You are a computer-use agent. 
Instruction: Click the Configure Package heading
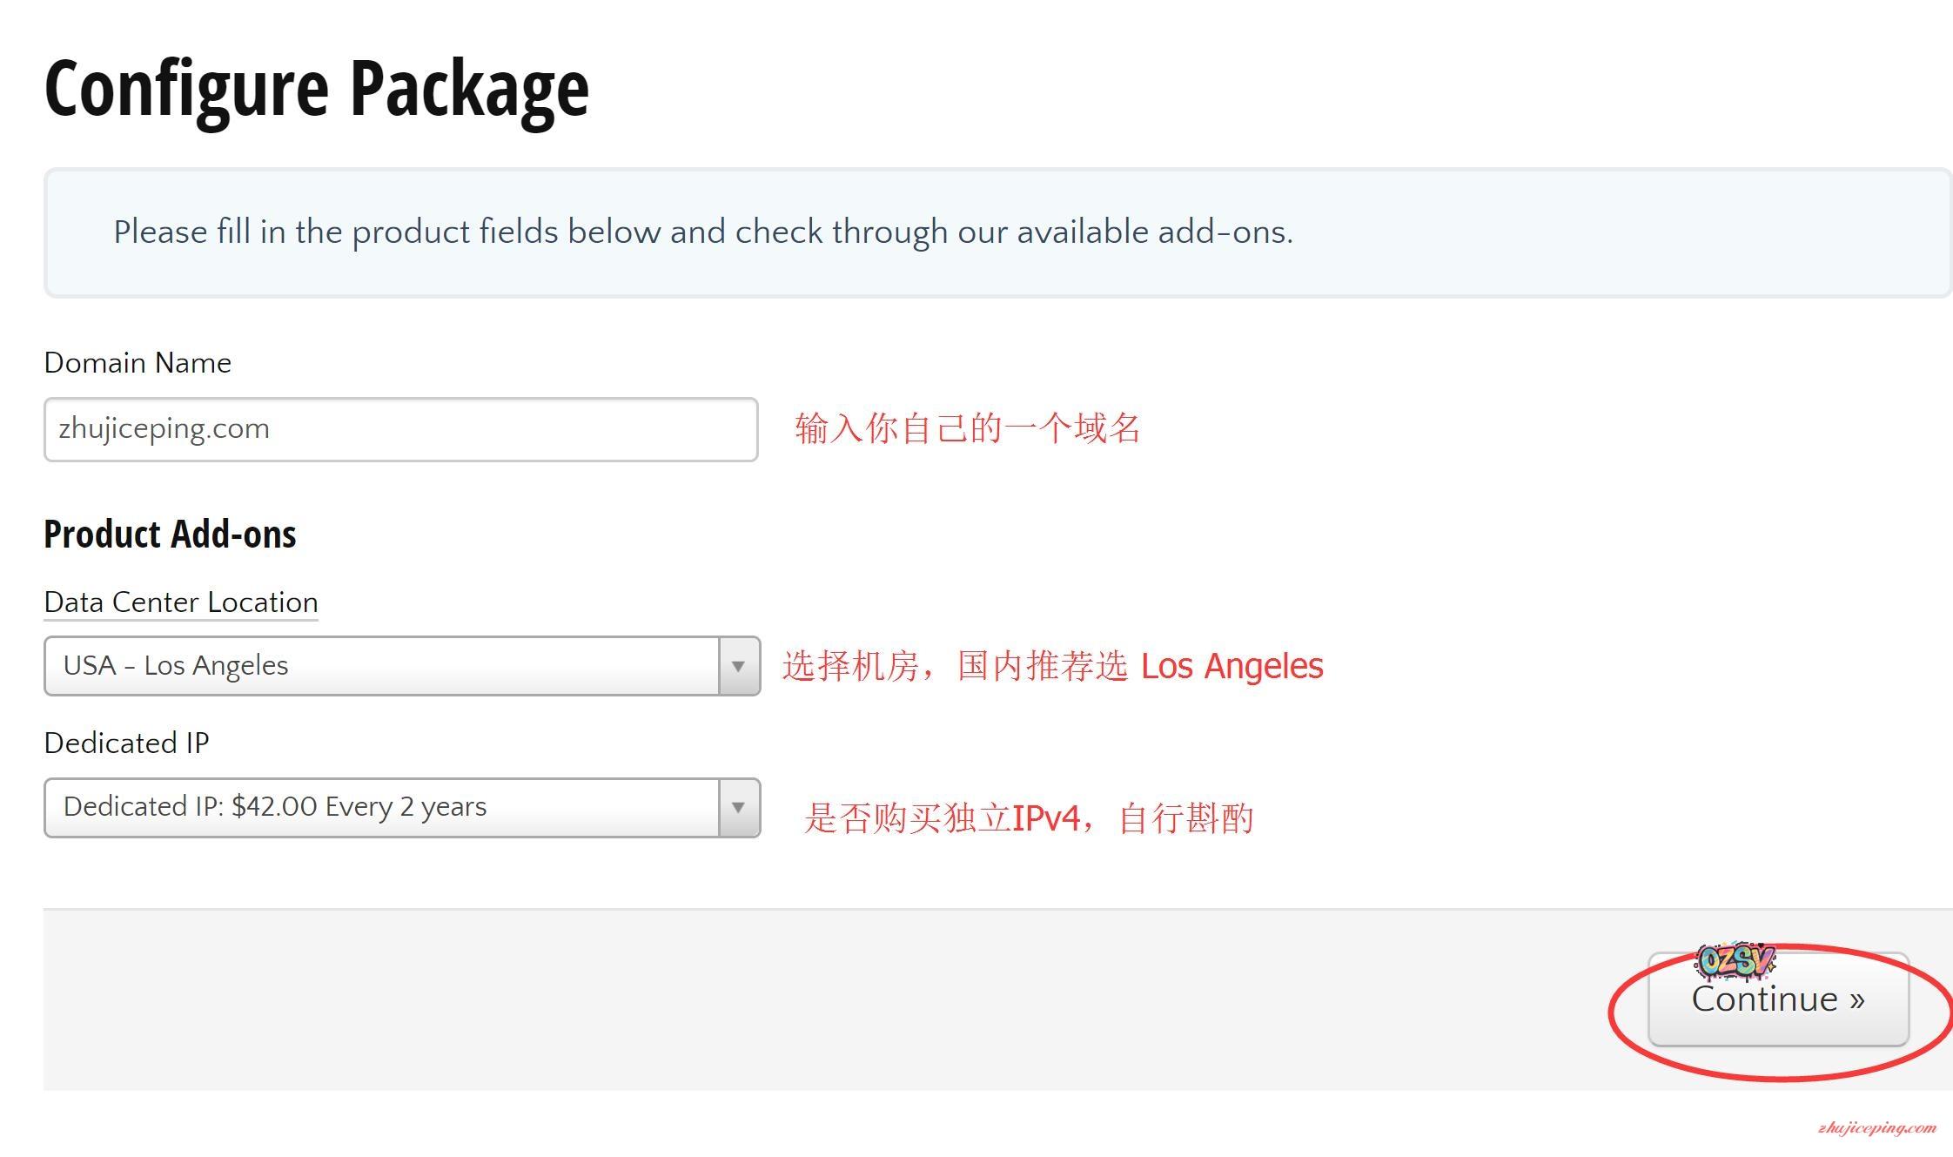point(317,89)
